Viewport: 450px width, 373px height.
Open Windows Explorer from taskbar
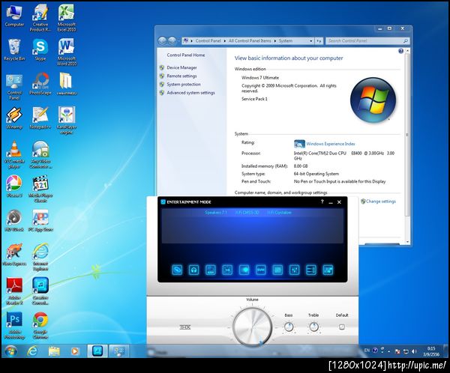coord(54,351)
